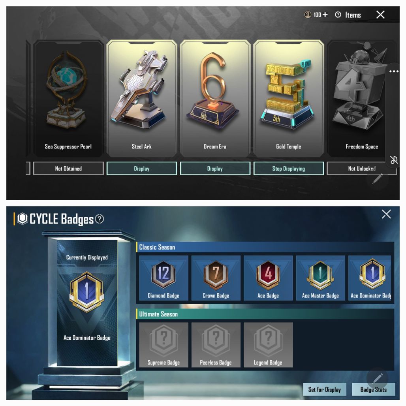Select the Diamond Badge icon
Viewport: 406px width, 406px height.
[164, 275]
